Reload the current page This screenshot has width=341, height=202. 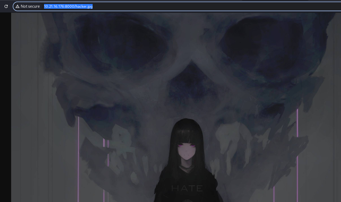tap(6, 6)
